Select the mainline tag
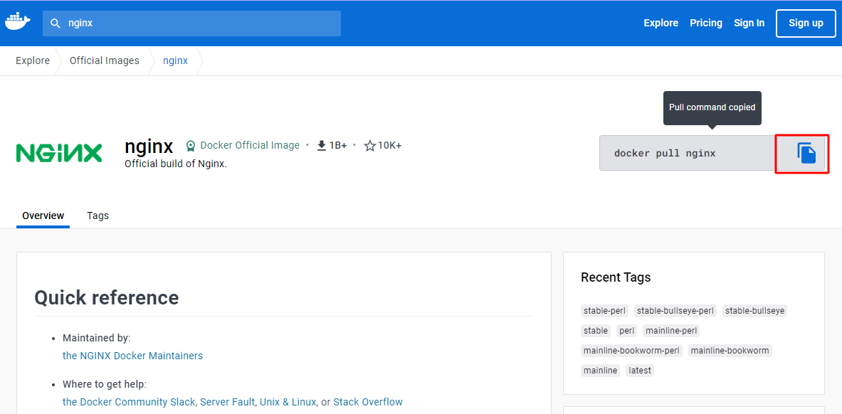Viewport: 842px width, 414px height. tap(600, 371)
